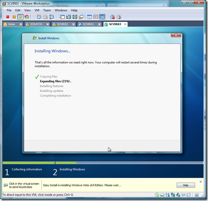Click the 'Installing updates' step text

(x=52, y=91)
